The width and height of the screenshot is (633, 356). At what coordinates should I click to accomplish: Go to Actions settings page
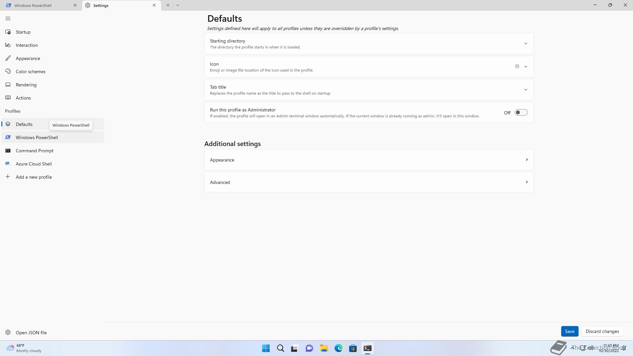tap(53, 98)
